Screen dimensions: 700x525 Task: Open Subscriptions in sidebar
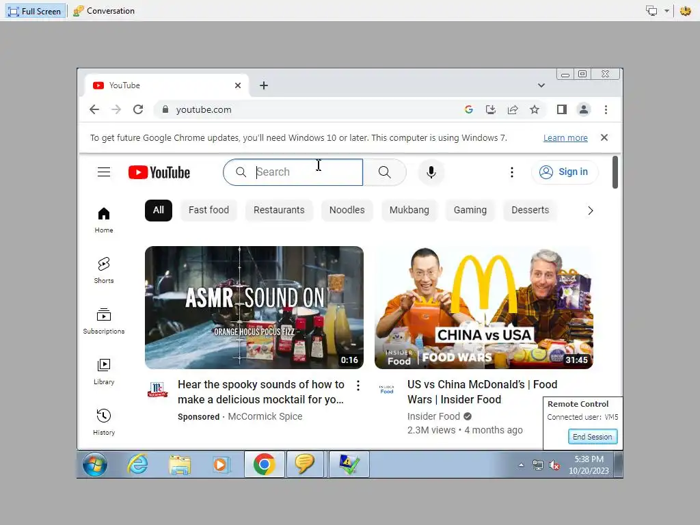click(x=104, y=321)
